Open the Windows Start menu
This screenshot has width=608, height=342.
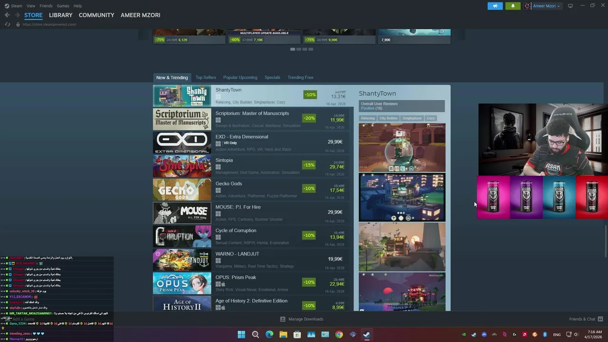pyautogui.click(x=241, y=334)
